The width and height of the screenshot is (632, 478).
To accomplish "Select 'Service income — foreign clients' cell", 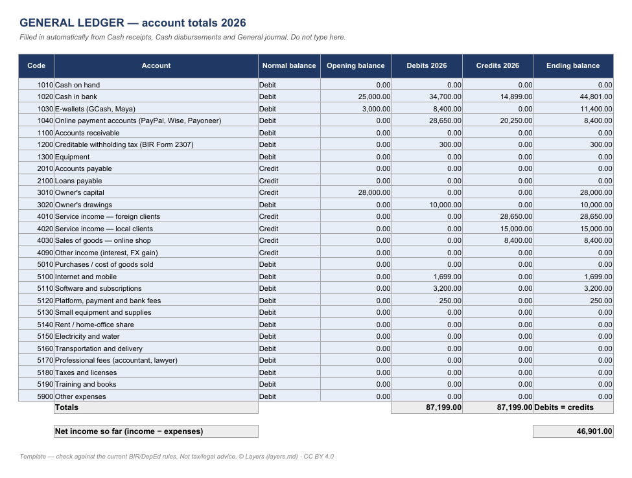I will [x=156, y=216].
